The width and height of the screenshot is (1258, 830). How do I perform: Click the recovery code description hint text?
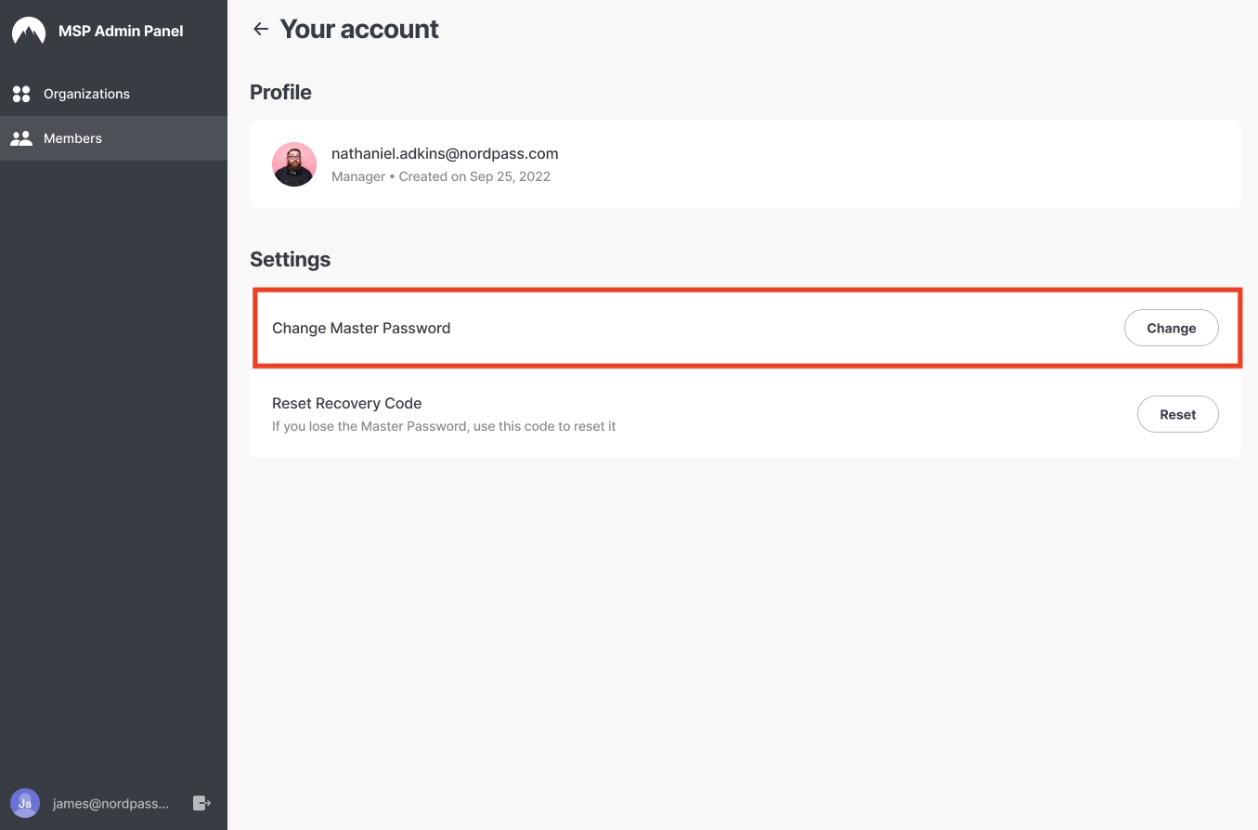point(444,426)
